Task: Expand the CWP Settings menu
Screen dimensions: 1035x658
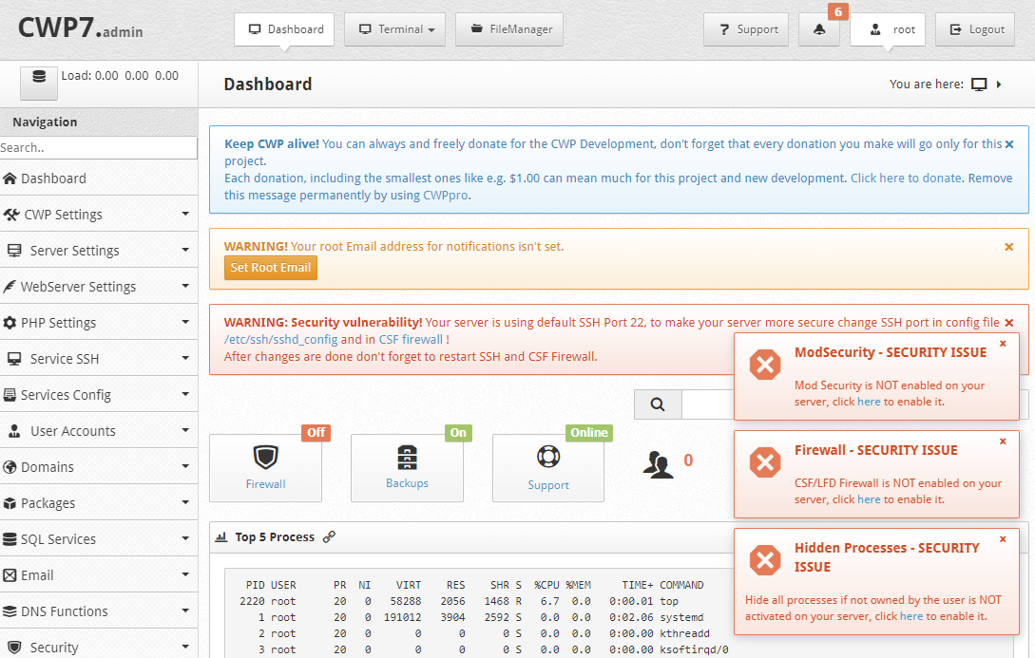Action: (99, 215)
